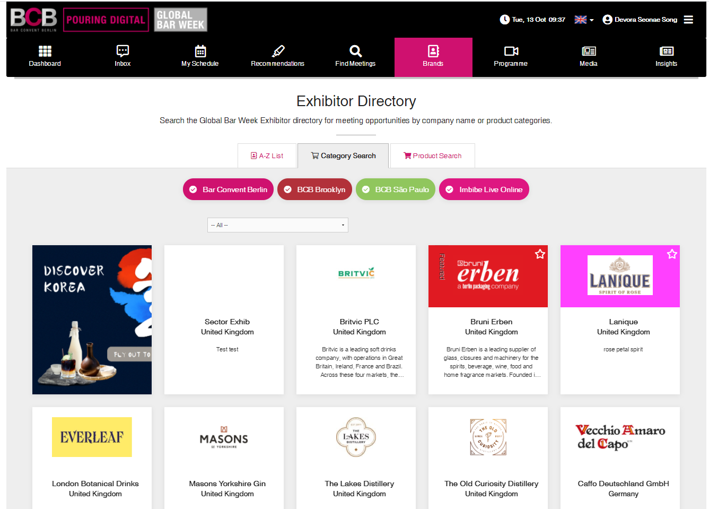Screen dimensions: 709x509
Task: Toggle the Bar Convent Berlin filter
Action: (228, 189)
